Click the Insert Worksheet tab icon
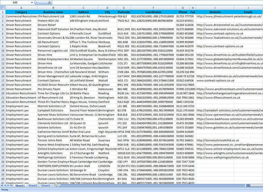 [56, 186]
